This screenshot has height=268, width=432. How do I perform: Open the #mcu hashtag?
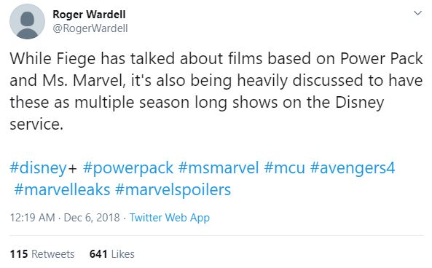(x=284, y=168)
